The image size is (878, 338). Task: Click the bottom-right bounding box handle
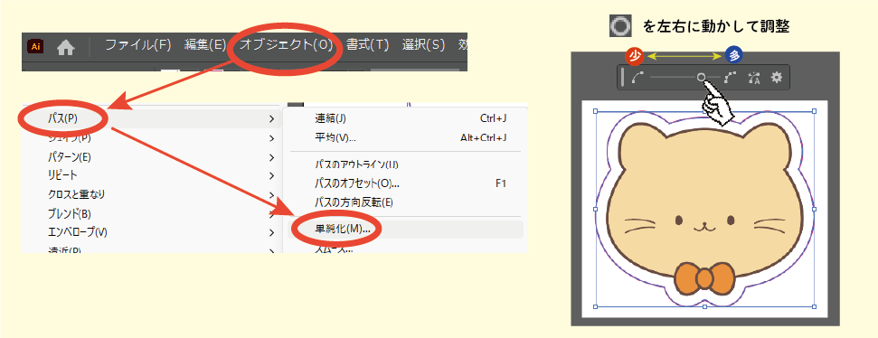(x=814, y=306)
